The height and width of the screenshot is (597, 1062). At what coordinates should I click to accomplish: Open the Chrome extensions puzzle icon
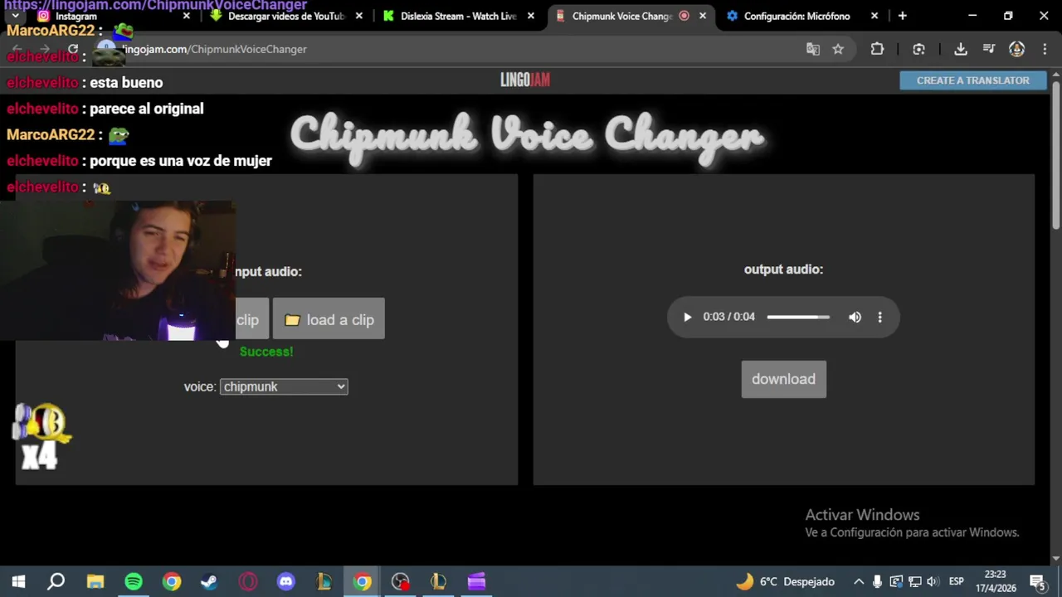[x=877, y=49]
